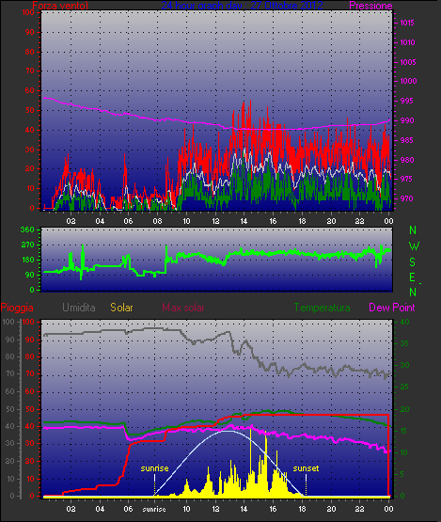Click the "1010" value on the pressure axis

(x=407, y=42)
